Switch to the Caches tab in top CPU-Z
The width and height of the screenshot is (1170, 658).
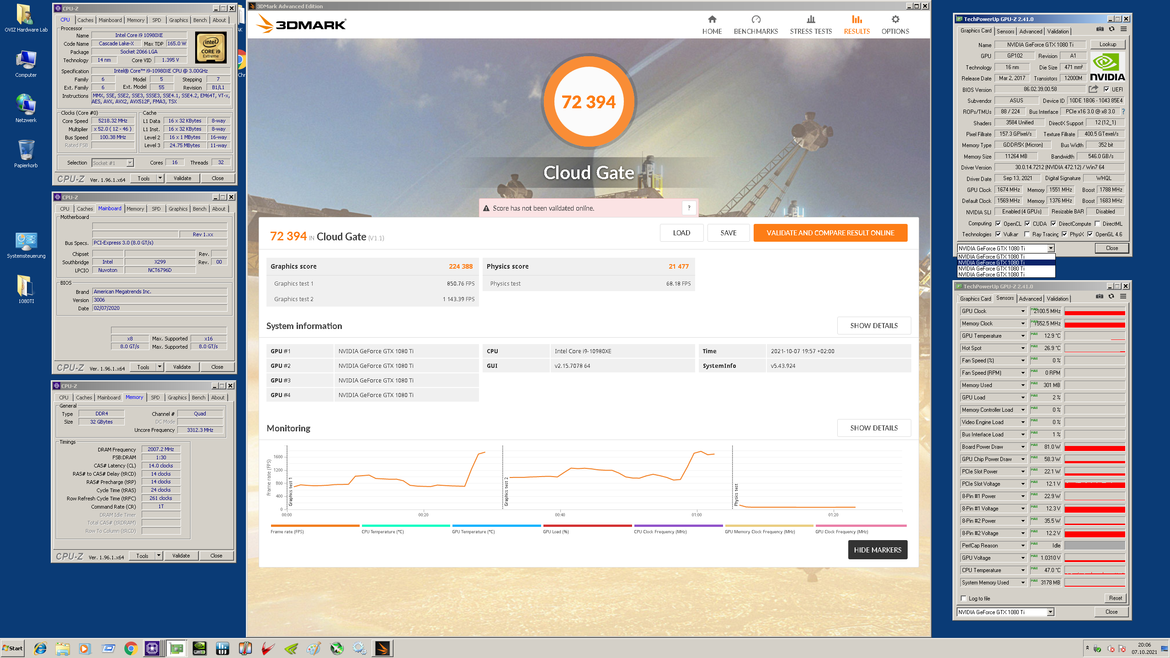click(x=85, y=20)
